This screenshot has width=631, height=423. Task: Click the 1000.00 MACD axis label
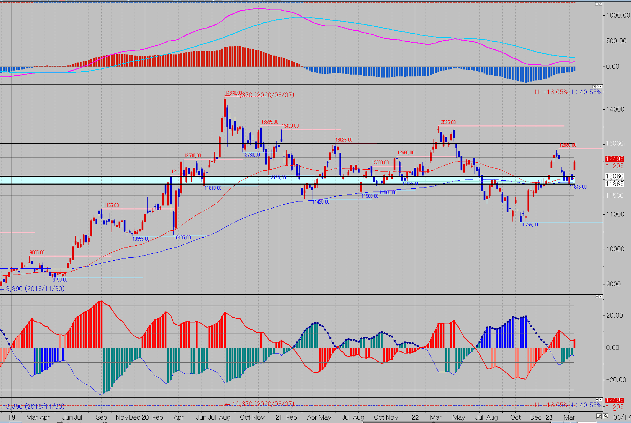tap(618, 15)
